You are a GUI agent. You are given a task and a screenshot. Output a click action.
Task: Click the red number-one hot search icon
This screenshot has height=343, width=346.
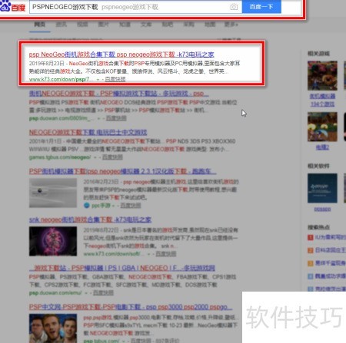click(311, 238)
